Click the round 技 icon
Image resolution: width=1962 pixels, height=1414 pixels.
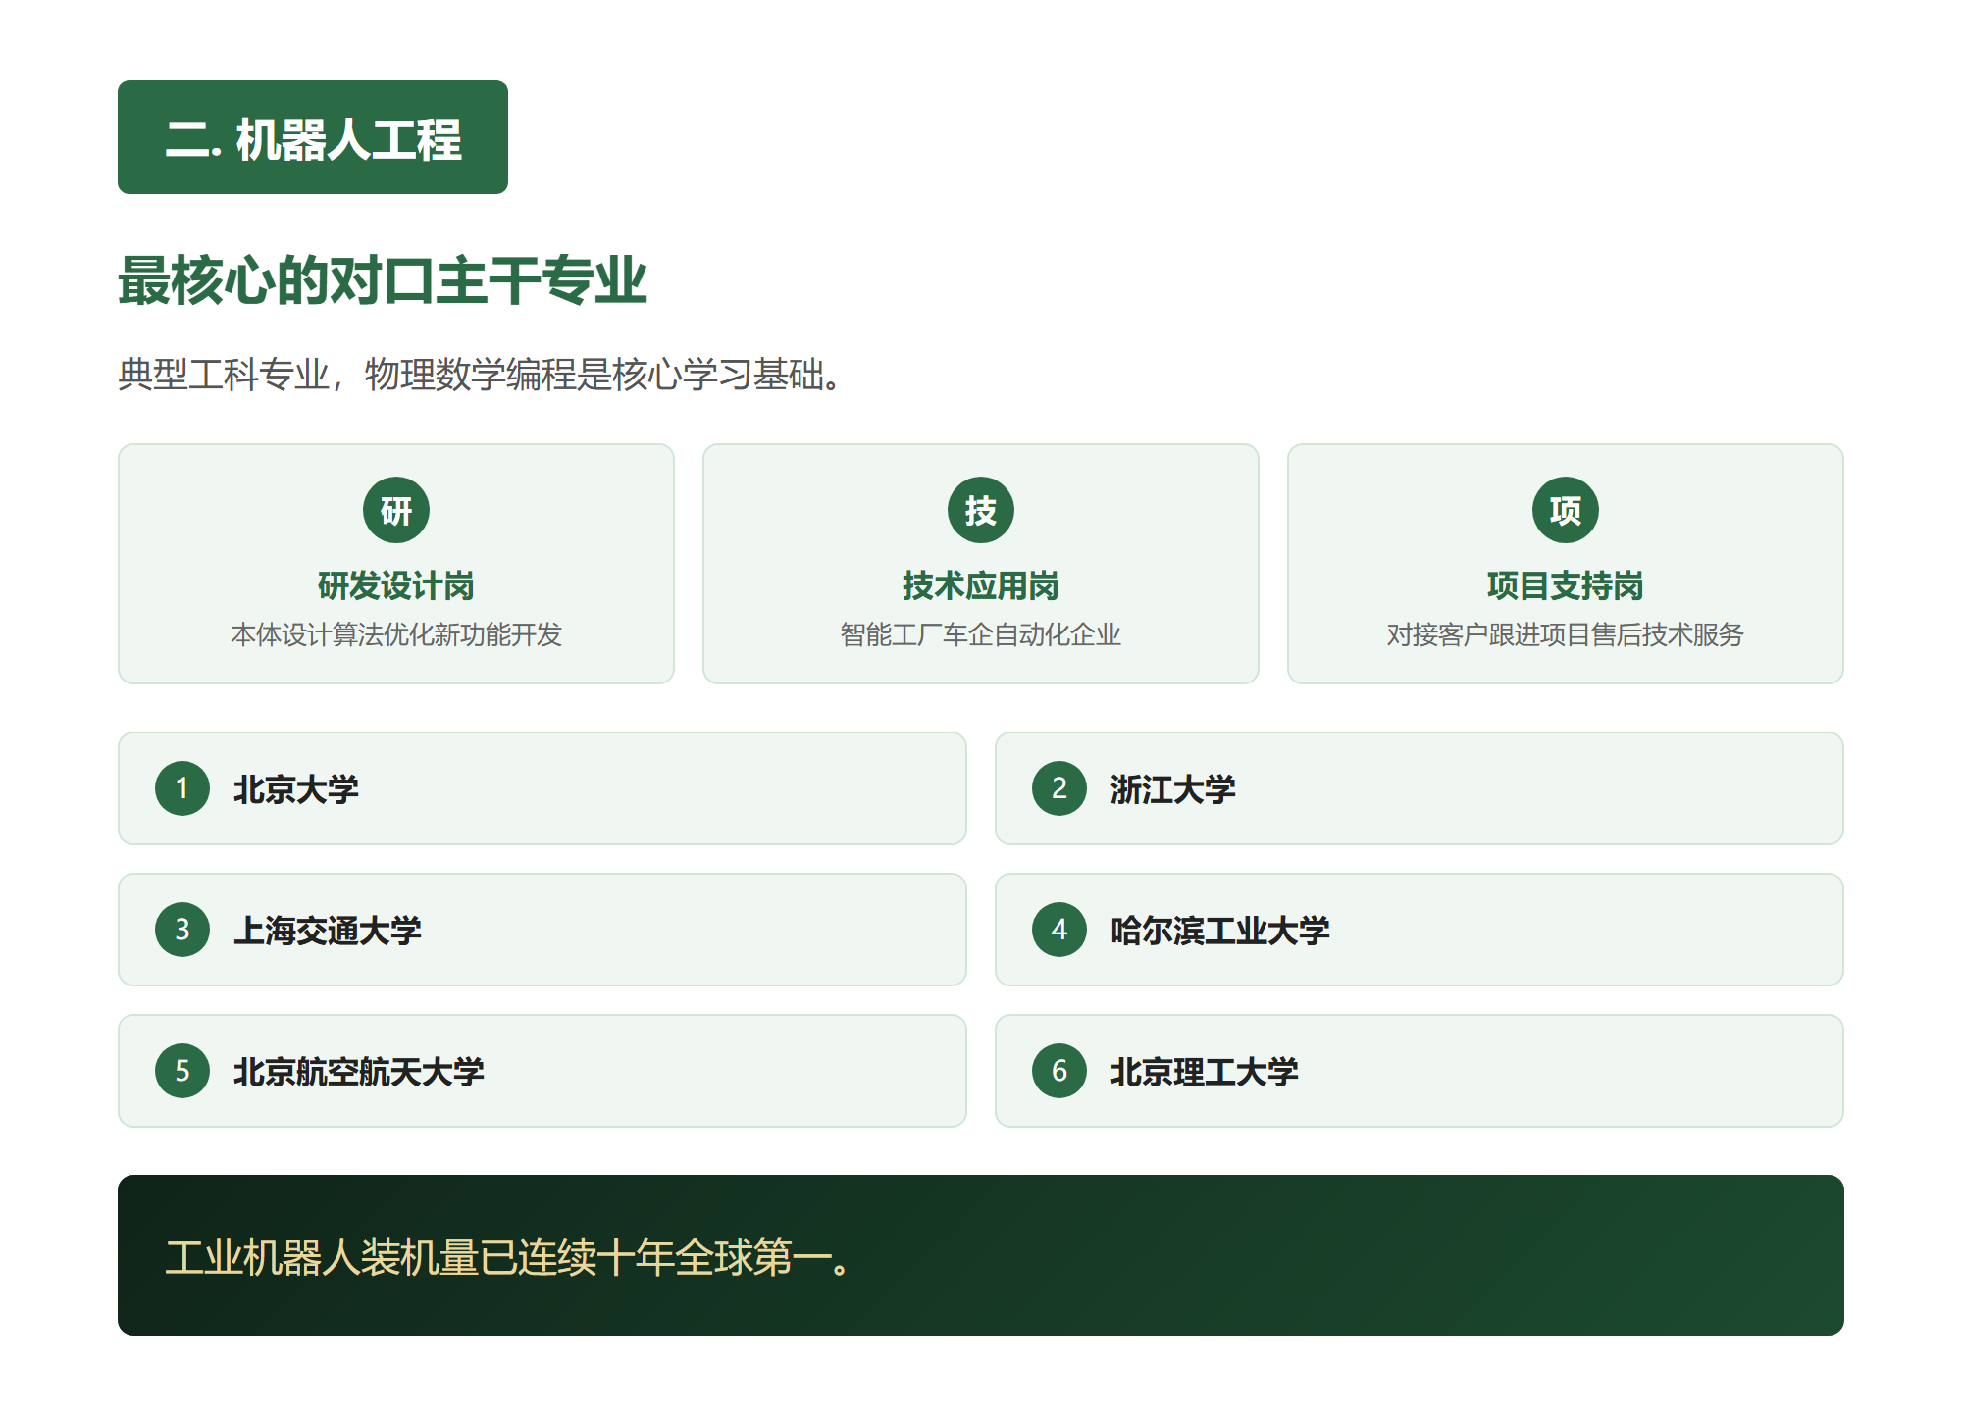(x=981, y=510)
